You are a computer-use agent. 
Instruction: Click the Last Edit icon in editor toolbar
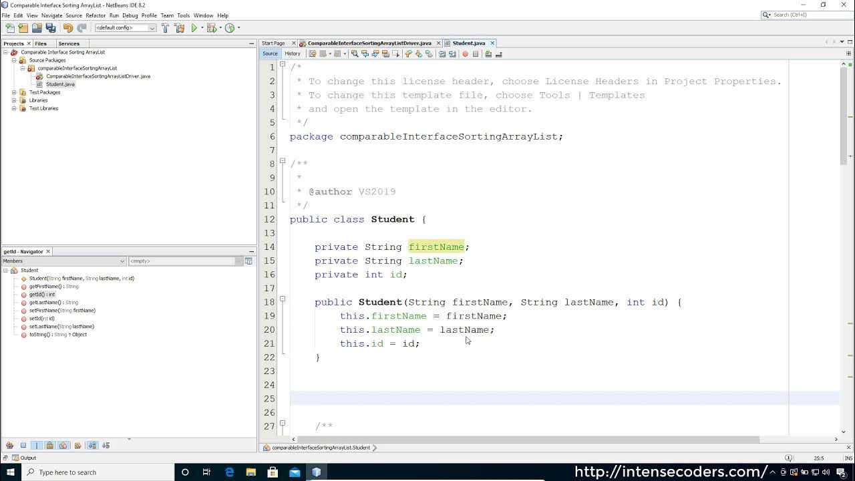pos(312,54)
